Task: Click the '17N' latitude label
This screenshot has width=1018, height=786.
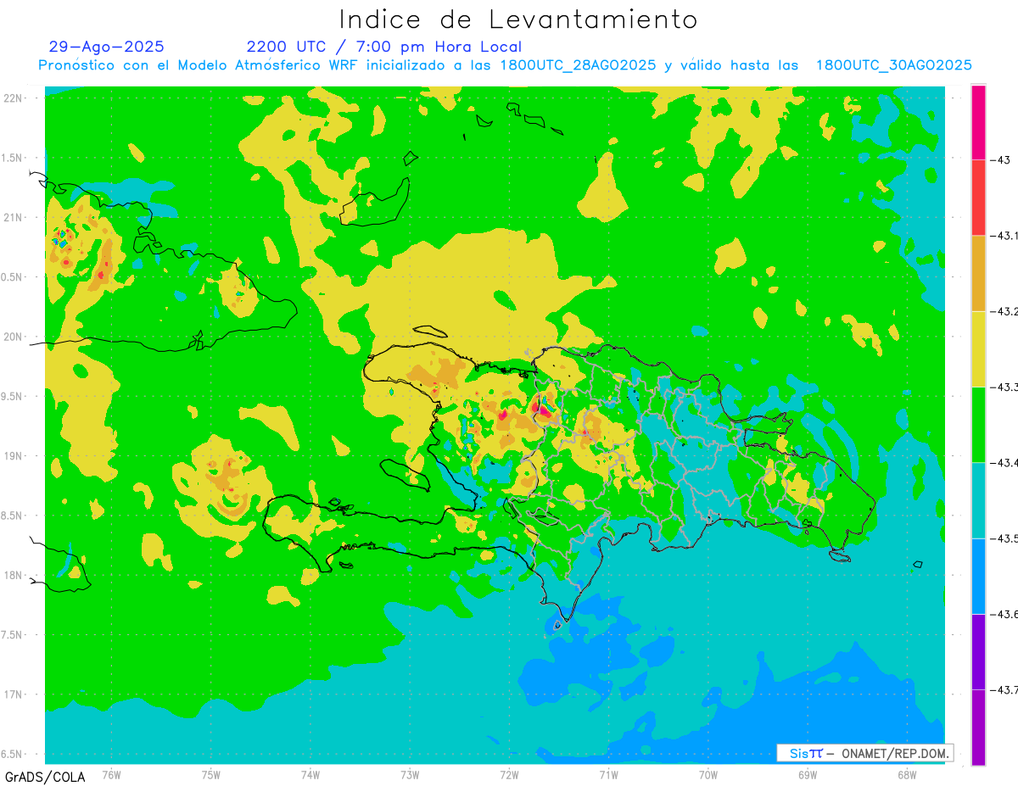Action: pyautogui.click(x=14, y=694)
